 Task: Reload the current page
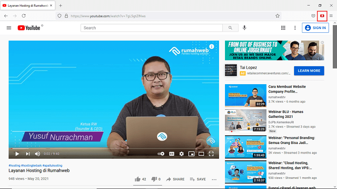click(24, 16)
